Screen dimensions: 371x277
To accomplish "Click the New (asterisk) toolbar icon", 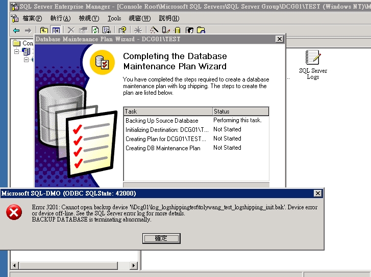I will (x=138, y=30).
